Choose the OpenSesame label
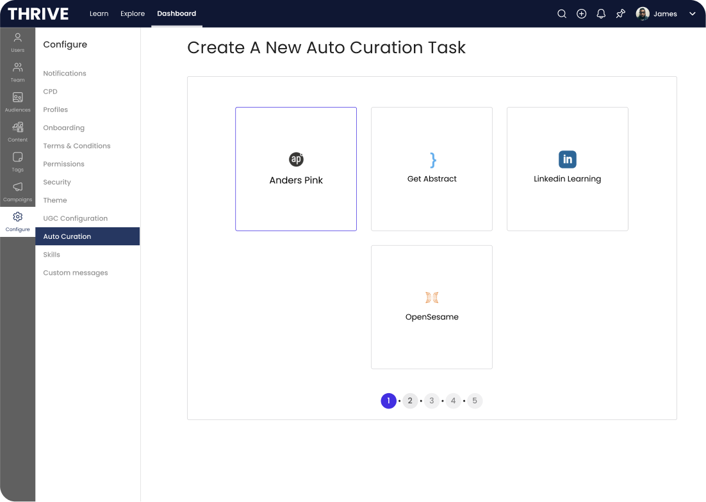 pos(432,317)
